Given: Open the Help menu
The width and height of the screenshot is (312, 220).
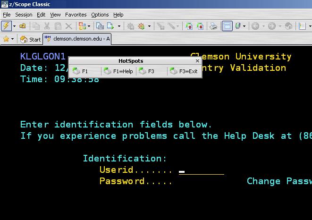Looking at the screenshot, I should (x=118, y=15).
